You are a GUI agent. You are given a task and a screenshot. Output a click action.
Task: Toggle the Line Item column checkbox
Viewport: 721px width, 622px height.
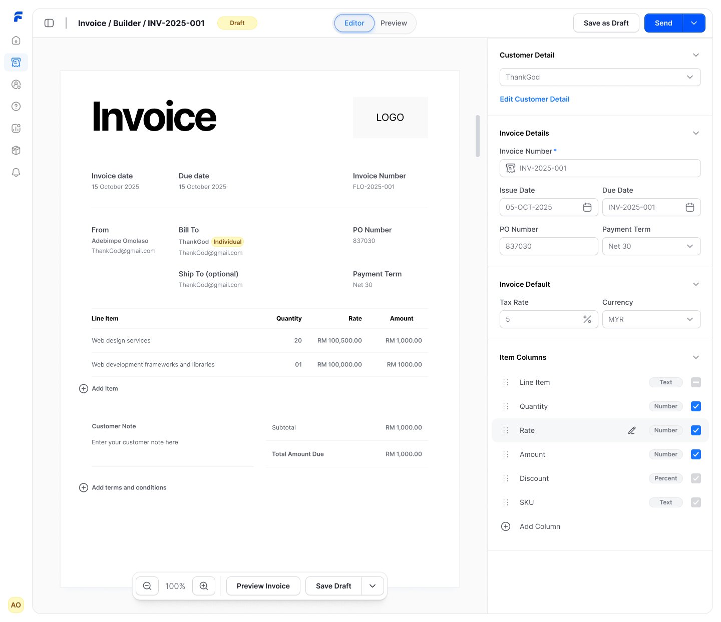click(696, 382)
